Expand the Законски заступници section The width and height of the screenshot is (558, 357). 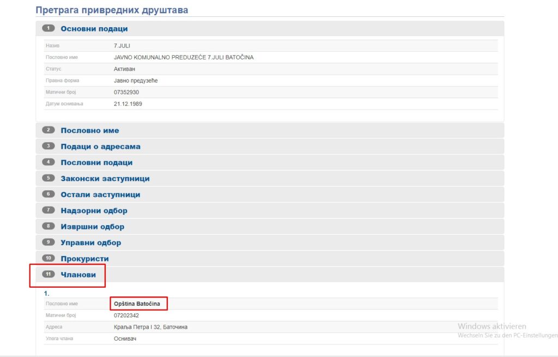pyautogui.click(x=105, y=179)
